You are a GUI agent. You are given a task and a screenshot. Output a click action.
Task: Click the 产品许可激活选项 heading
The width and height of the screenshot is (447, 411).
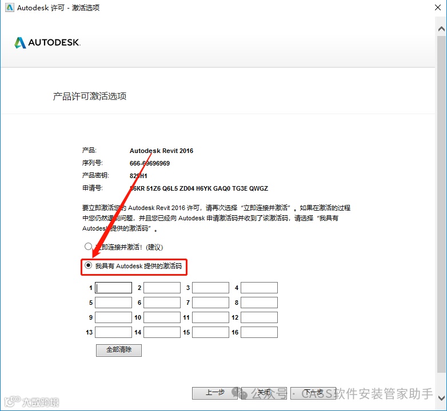pyautogui.click(x=90, y=96)
